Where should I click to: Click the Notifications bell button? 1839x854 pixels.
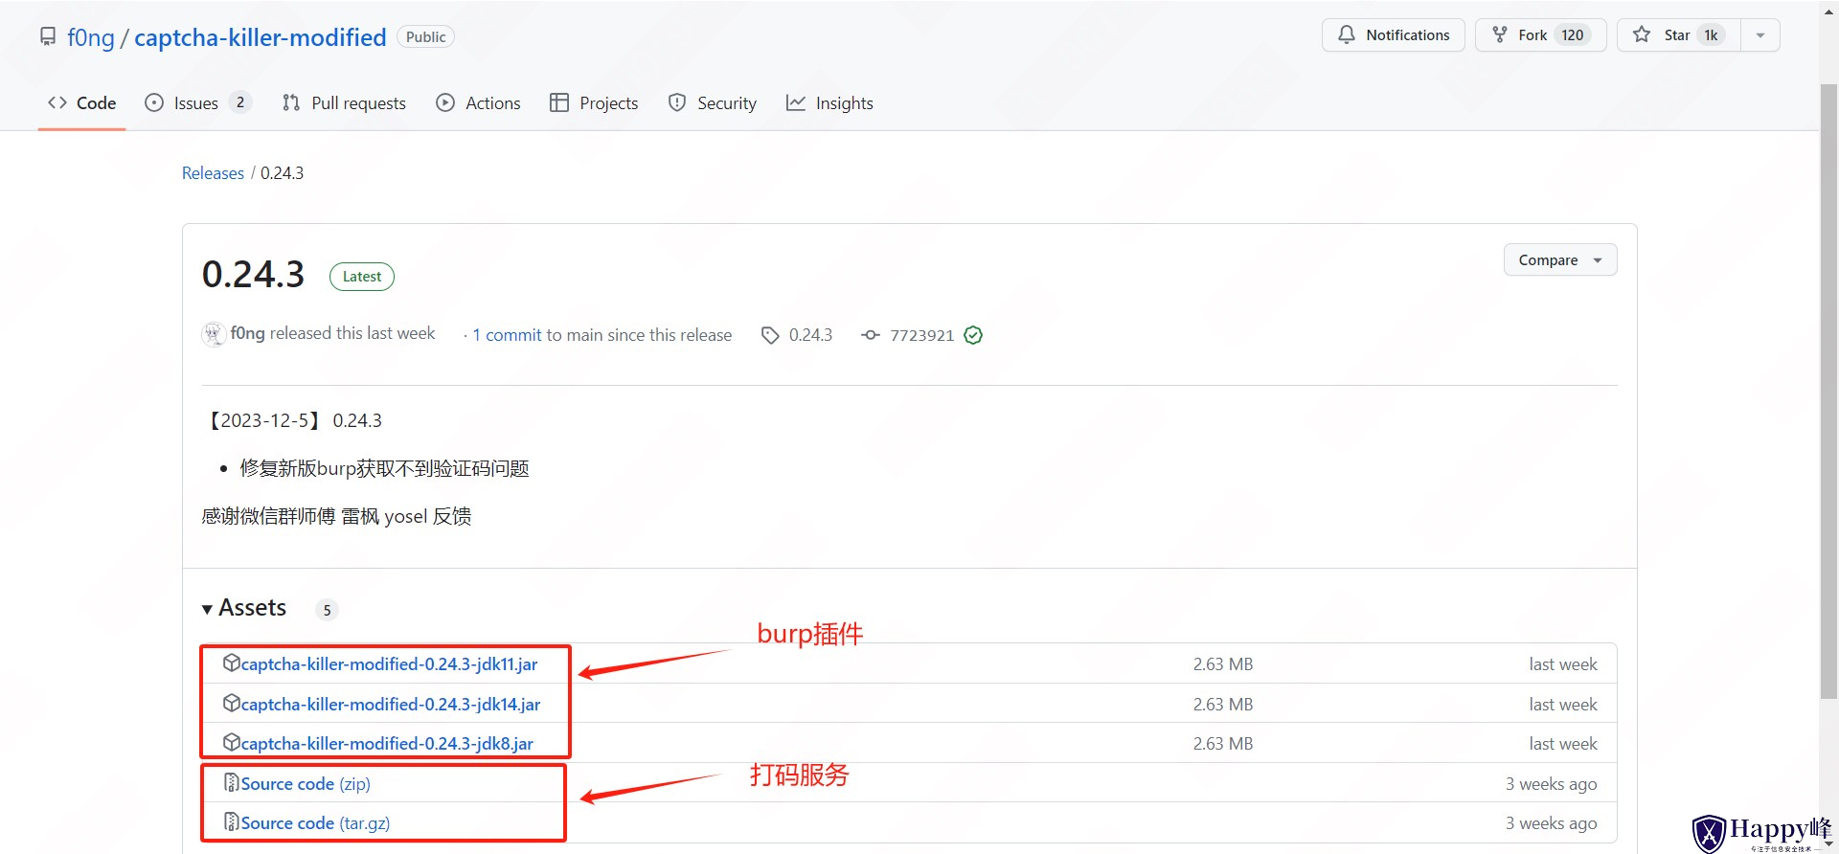click(1394, 34)
